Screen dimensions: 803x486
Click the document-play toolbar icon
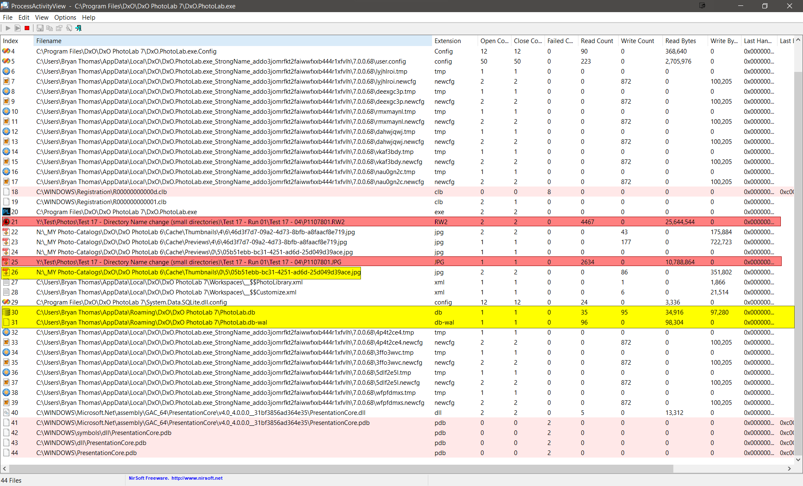(x=18, y=28)
